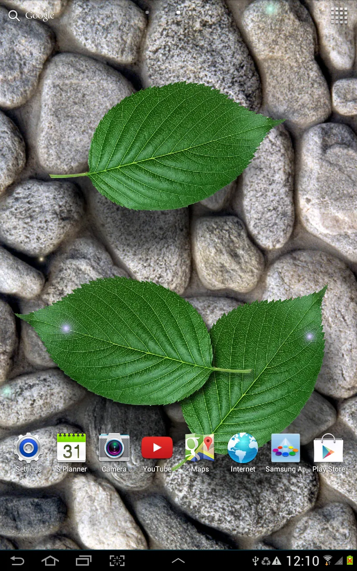The image size is (357, 571).
Task: Launch the Internet browser
Action: pyautogui.click(x=243, y=453)
